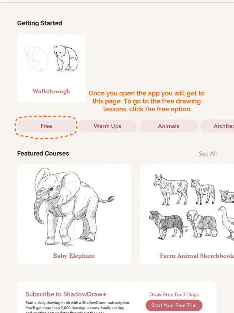The width and height of the screenshot is (234, 313).
Task: Select the Free category tab
Action: point(46,126)
